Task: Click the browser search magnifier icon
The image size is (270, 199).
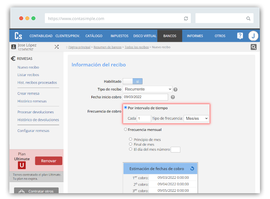Action: [248, 18]
